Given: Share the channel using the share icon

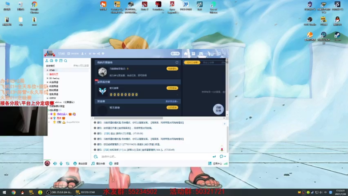Looking at the screenshot, I should pos(99,54).
